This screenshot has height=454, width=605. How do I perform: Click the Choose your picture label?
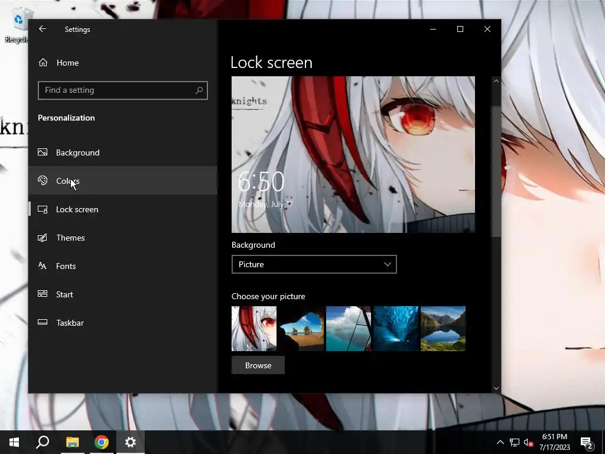click(268, 296)
